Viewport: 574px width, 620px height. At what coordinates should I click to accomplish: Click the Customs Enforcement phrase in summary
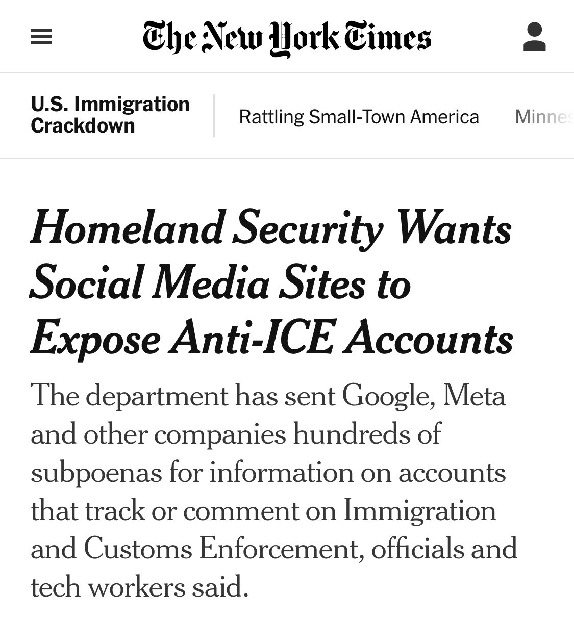coord(221,549)
